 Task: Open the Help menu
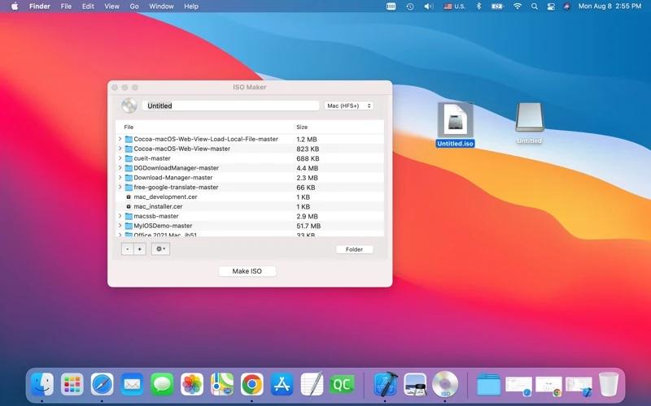(191, 6)
